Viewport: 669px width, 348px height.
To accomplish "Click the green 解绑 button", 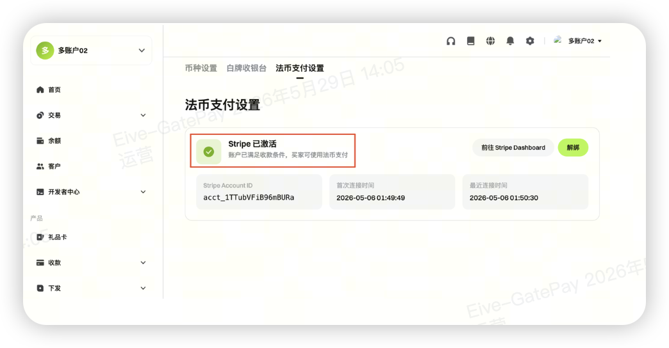I will 573,147.
